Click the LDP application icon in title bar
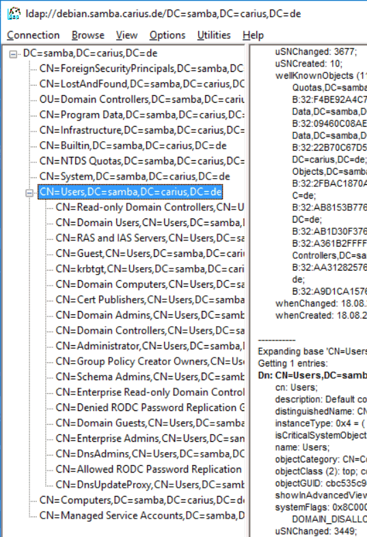 [14, 14]
